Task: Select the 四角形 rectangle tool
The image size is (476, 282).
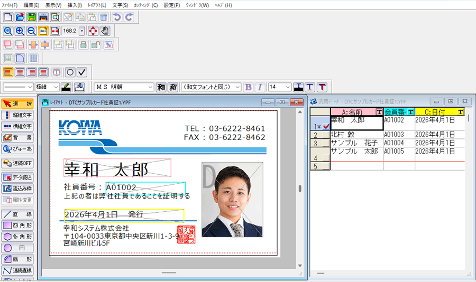Action: coord(17,225)
